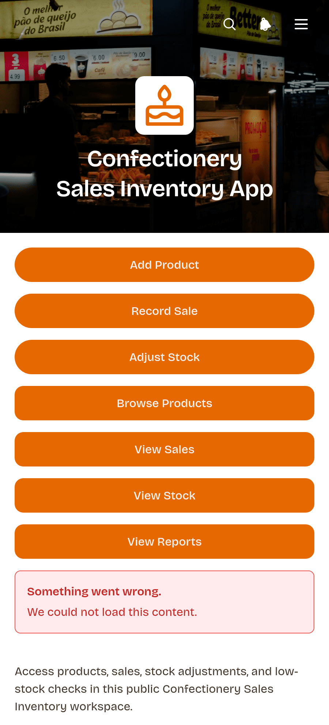Open the View Reports page

pyautogui.click(x=164, y=542)
